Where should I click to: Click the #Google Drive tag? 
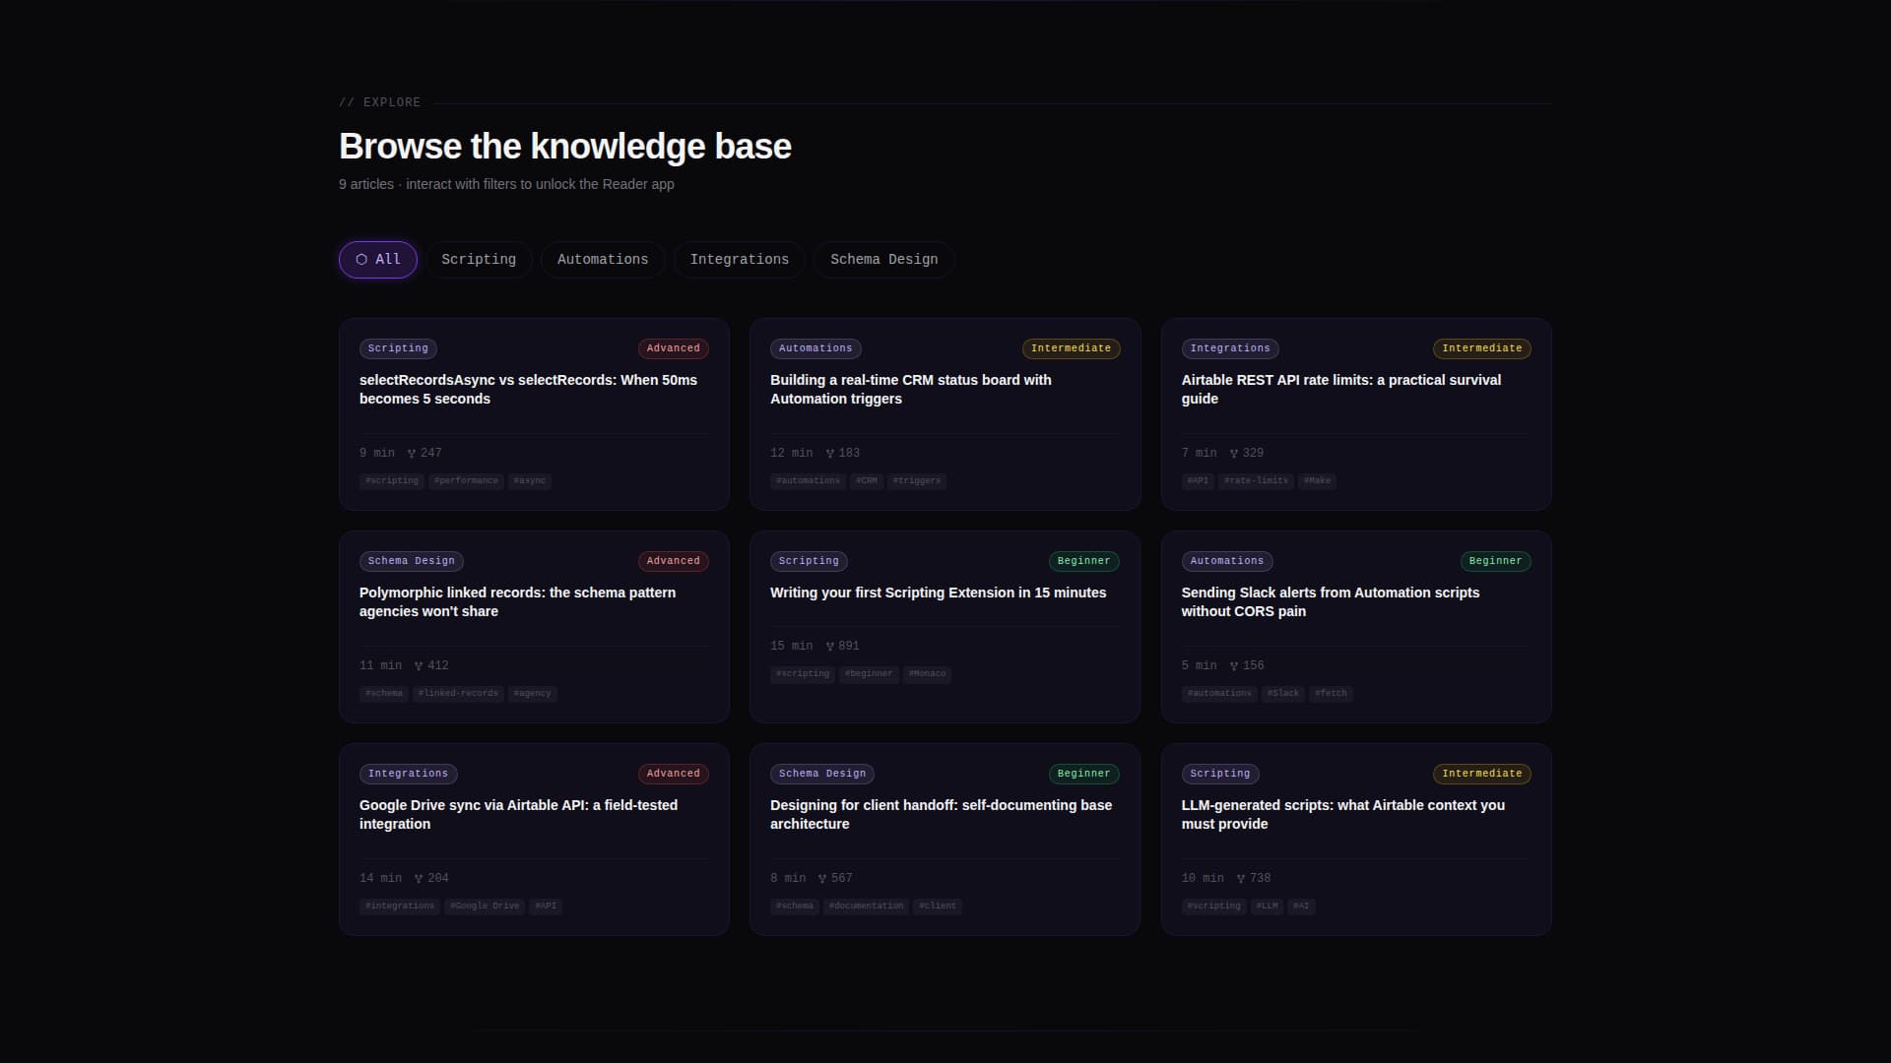click(484, 906)
